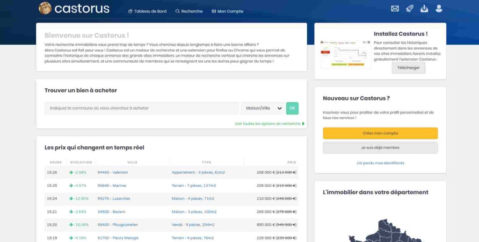479x242 pixels.
Task: Open 95640 - Marines link
Action: click(112, 185)
